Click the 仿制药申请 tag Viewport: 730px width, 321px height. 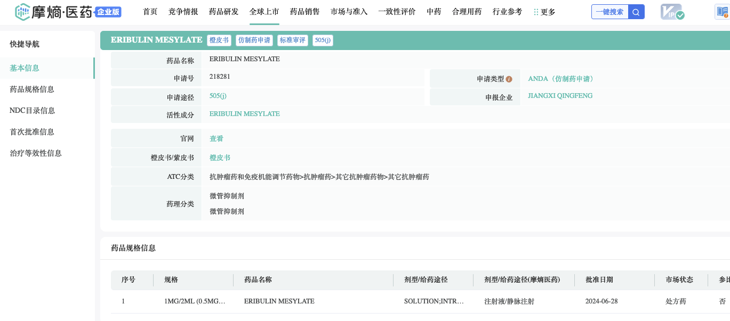click(254, 40)
